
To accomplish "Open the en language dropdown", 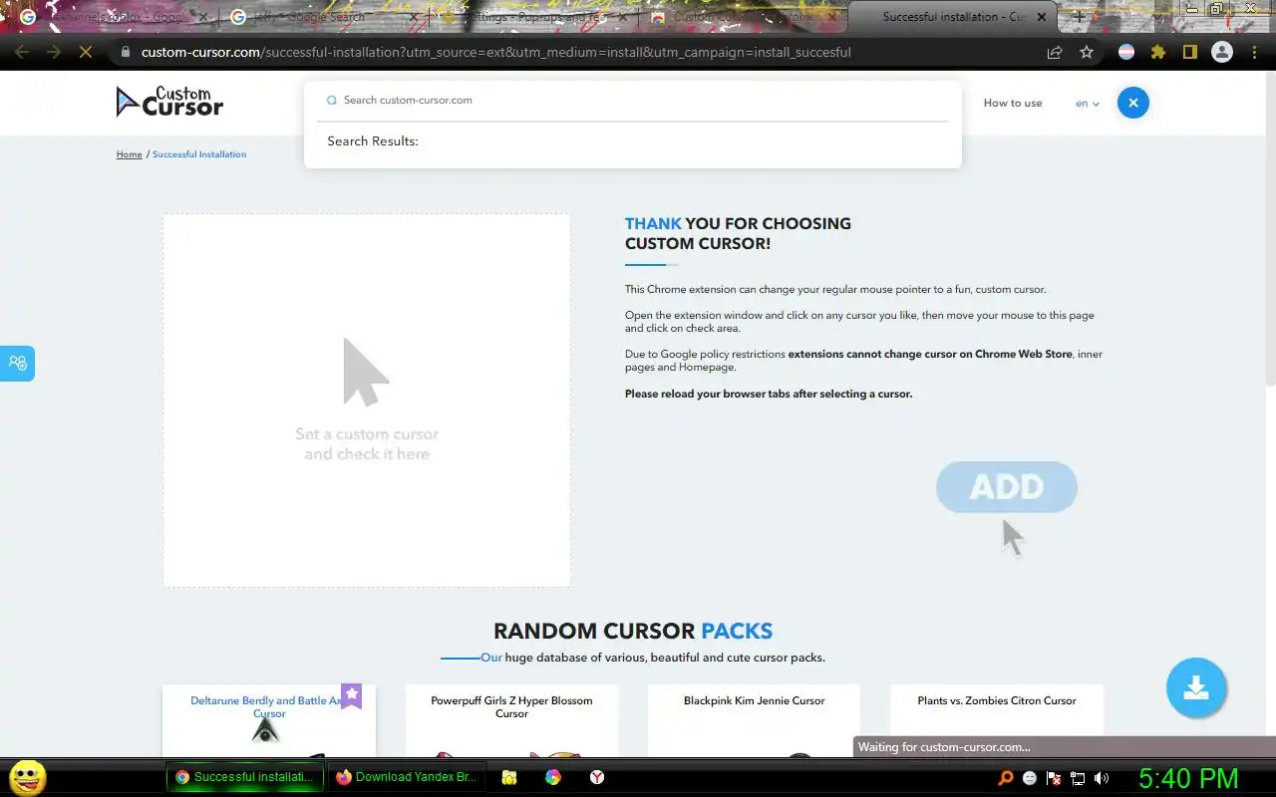I will point(1087,104).
